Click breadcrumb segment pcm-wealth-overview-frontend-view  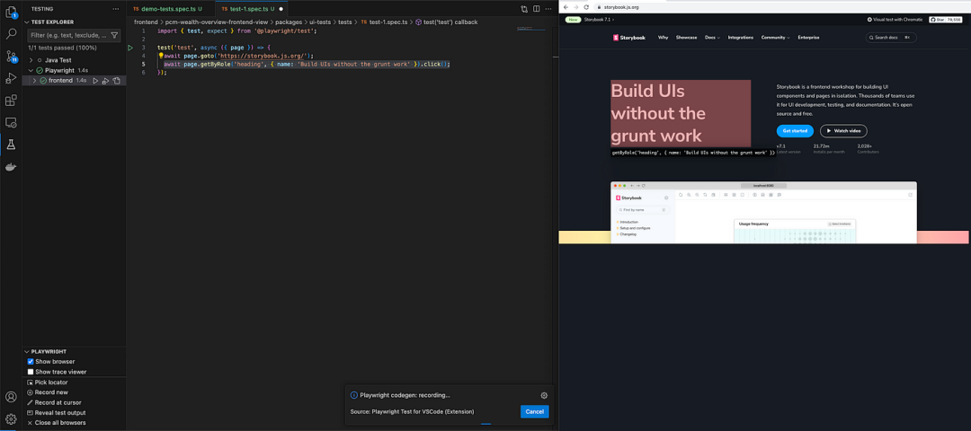tap(217, 22)
